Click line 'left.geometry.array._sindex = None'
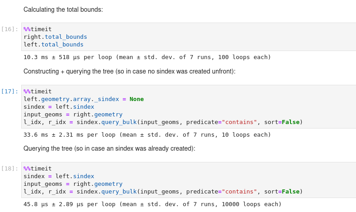The height and width of the screenshot is (212, 356). tap(84, 99)
